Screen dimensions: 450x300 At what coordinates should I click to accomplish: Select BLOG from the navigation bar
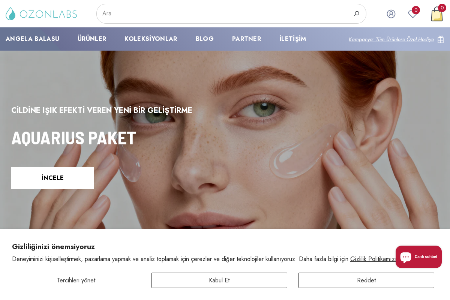tap(205, 39)
